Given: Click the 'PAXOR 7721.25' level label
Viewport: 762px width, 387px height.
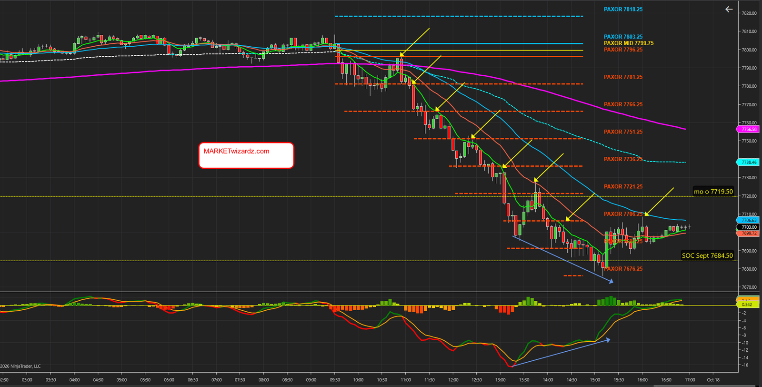Looking at the screenshot, I should pos(623,186).
